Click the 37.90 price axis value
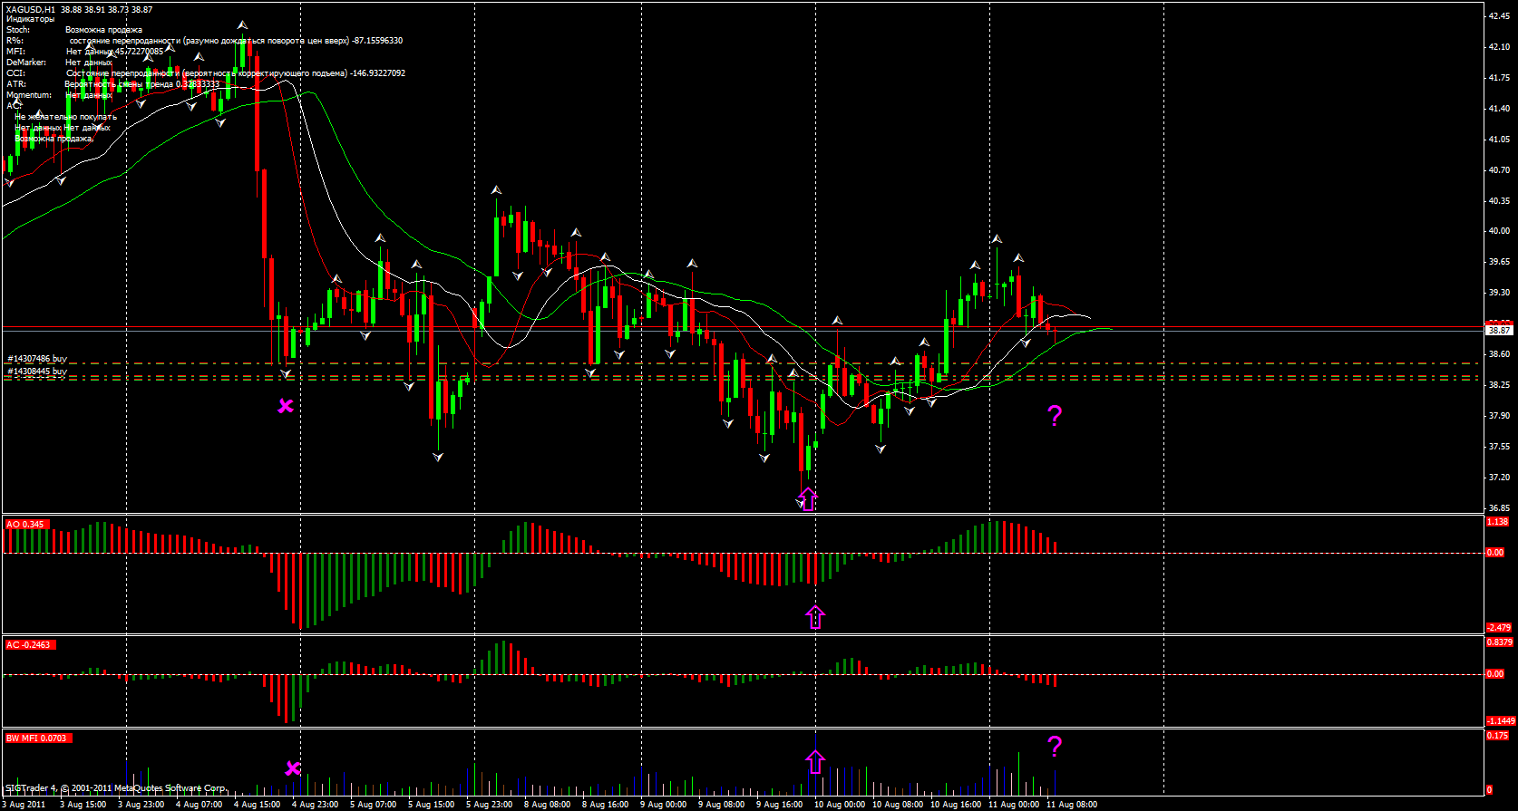This screenshot has height=811, width=1518. coord(1499,416)
